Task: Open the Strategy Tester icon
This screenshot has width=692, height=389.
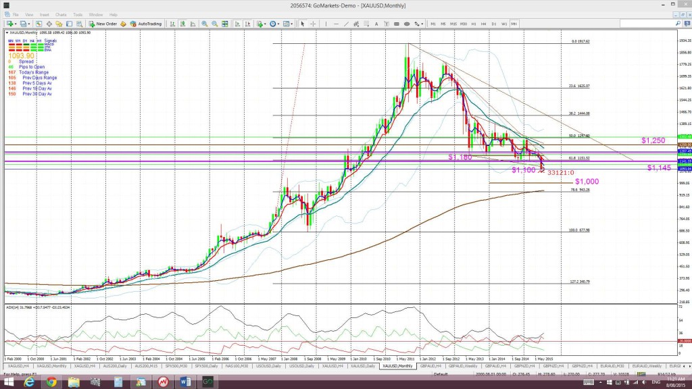Action: 80,24
